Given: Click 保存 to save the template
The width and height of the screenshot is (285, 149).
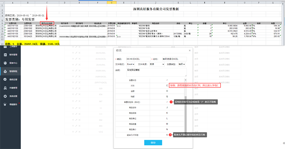Looking at the screenshot, I should point(153,143).
